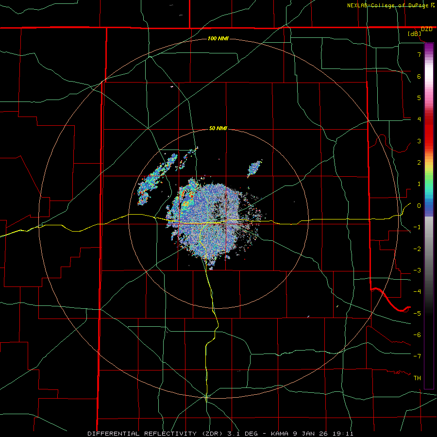Click the Differential Reflectivity KAMA caption text
437x437 pixels.
coord(220,434)
